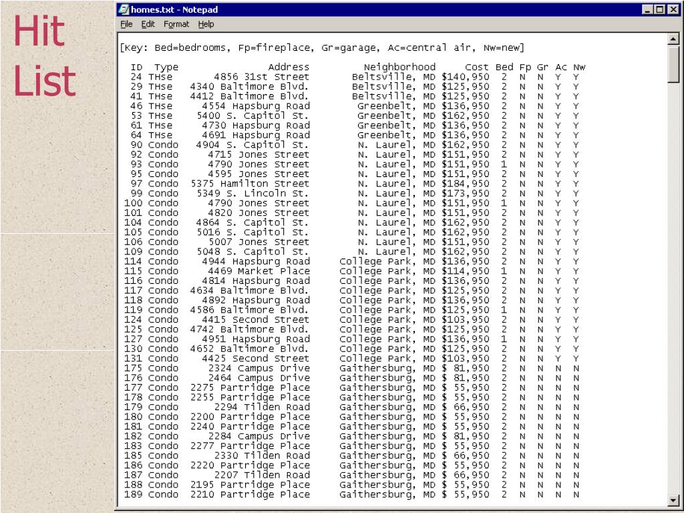Click address 5349 S. Lincoln St.

click(x=252, y=193)
